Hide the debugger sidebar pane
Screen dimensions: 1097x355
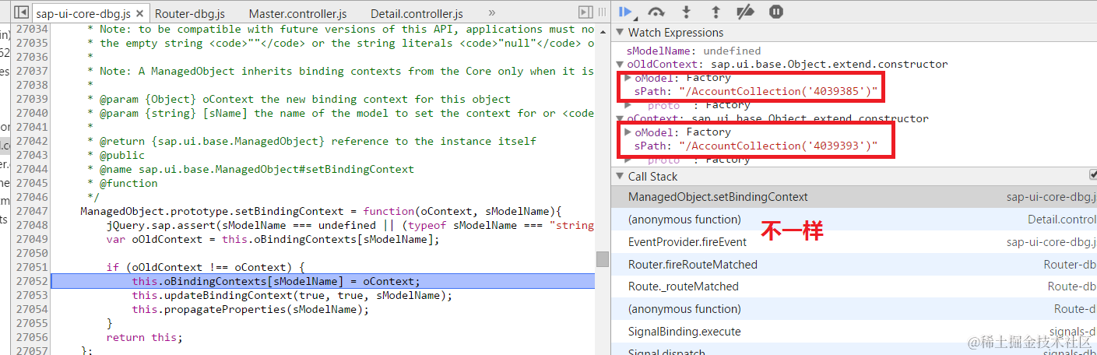tap(585, 12)
